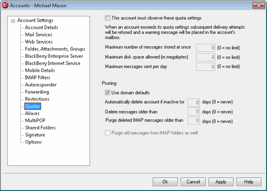Click maximum disk space allowed field
This screenshot has width=267, height=191.
(205, 57)
